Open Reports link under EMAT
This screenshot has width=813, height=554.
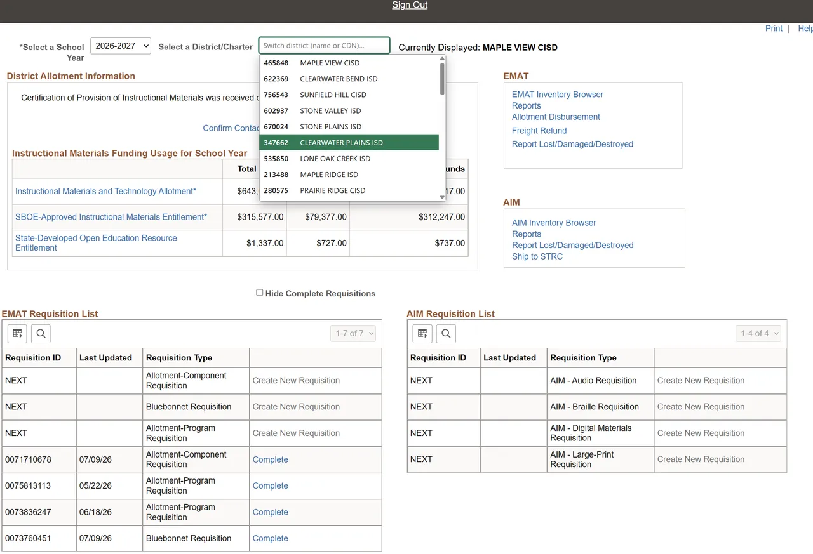527,106
